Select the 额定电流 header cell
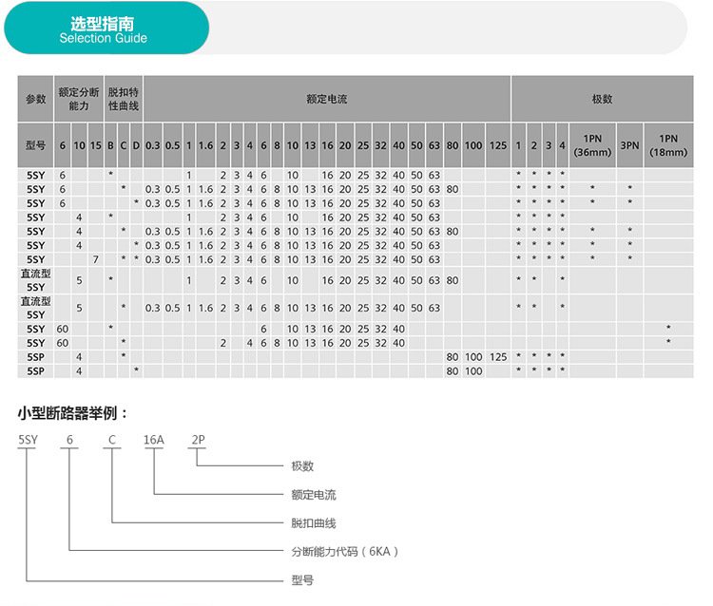The height and width of the screenshot is (606, 713). coord(327,99)
